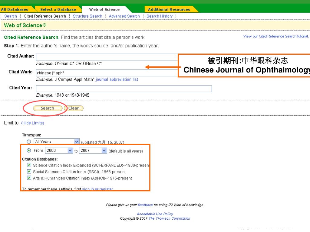This screenshot has width=310, height=232.
Task: Click the Clear button
Action: (74, 108)
